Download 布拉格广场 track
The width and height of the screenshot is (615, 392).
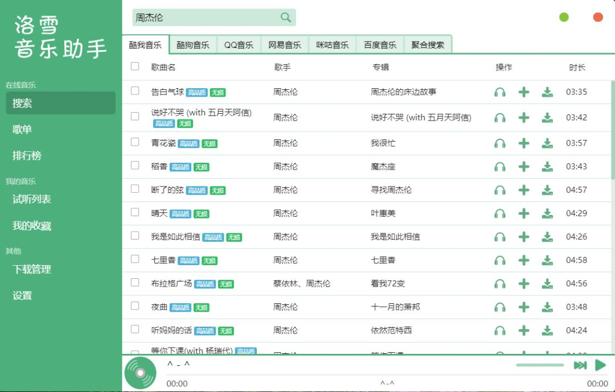[547, 283]
